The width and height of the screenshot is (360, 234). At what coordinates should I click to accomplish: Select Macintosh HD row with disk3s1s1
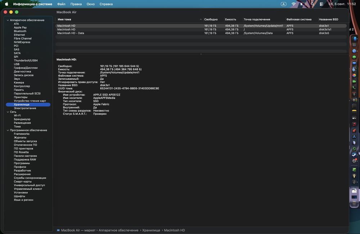tap(201, 29)
